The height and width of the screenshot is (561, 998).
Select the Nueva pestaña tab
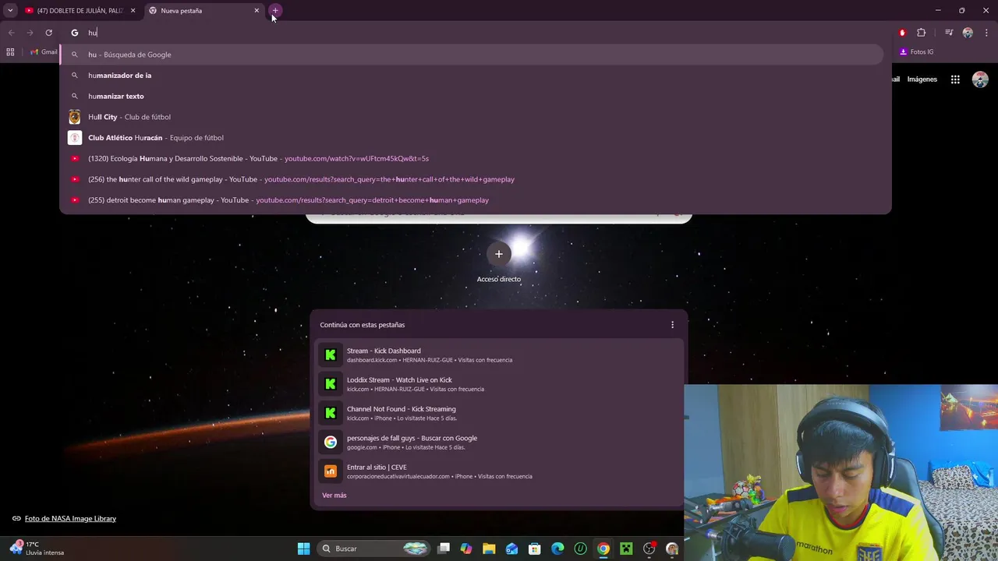pos(204,11)
